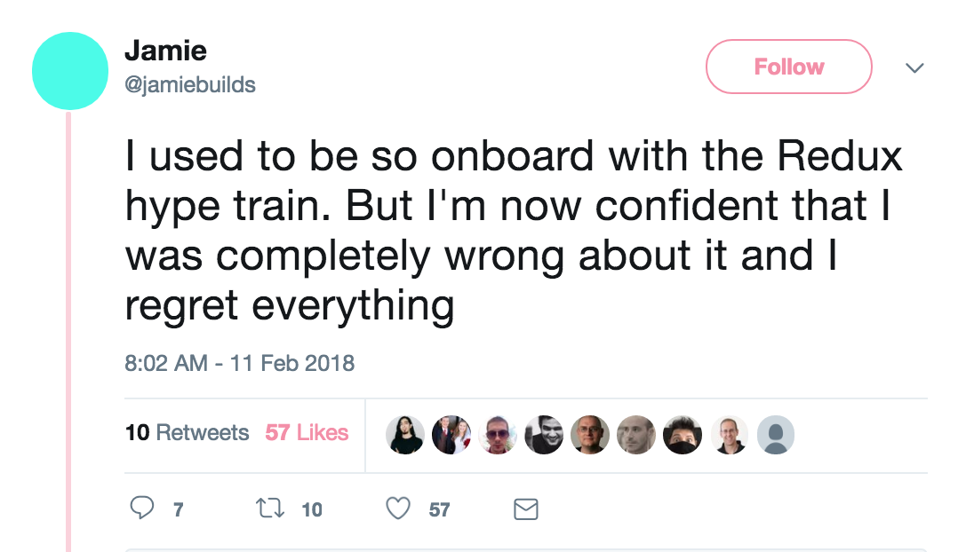974x552 pixels.
Task: Click the tweet text about Redux hype train
Action: point(513,231)
